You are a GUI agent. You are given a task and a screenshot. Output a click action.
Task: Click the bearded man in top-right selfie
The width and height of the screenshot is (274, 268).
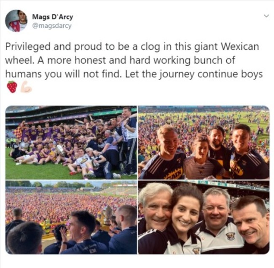216,136
